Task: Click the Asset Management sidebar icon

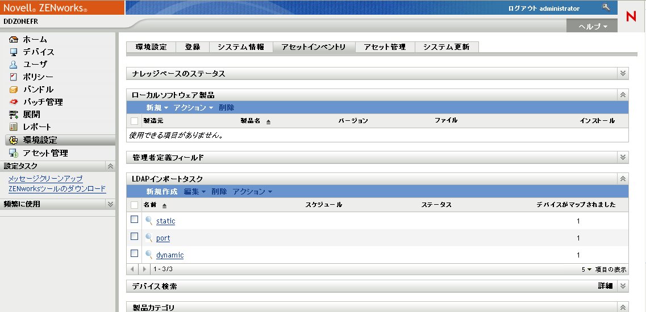Action: coord(14,153)
